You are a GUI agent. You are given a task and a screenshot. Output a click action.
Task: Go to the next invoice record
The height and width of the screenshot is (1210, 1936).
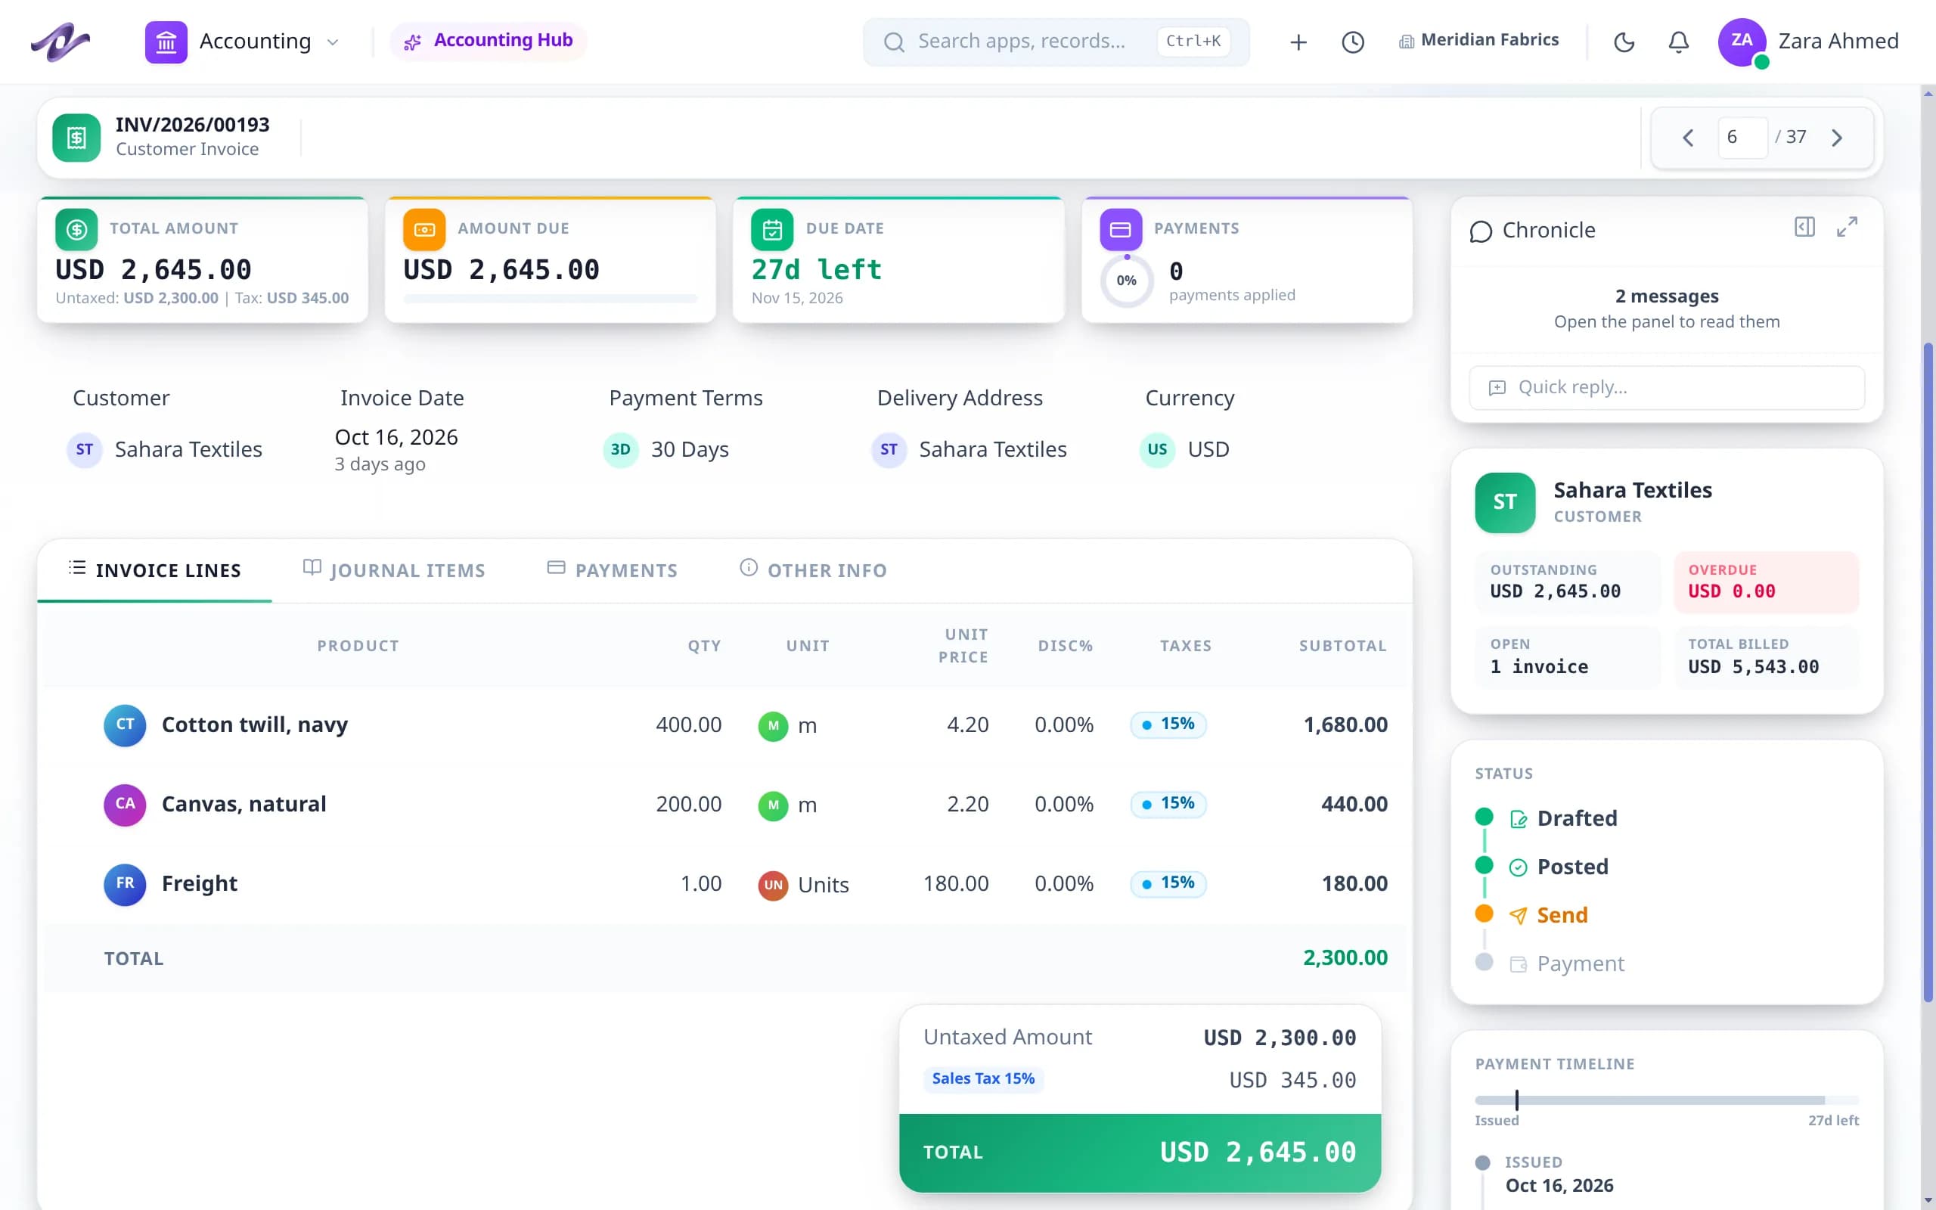tap(1838, 138)
